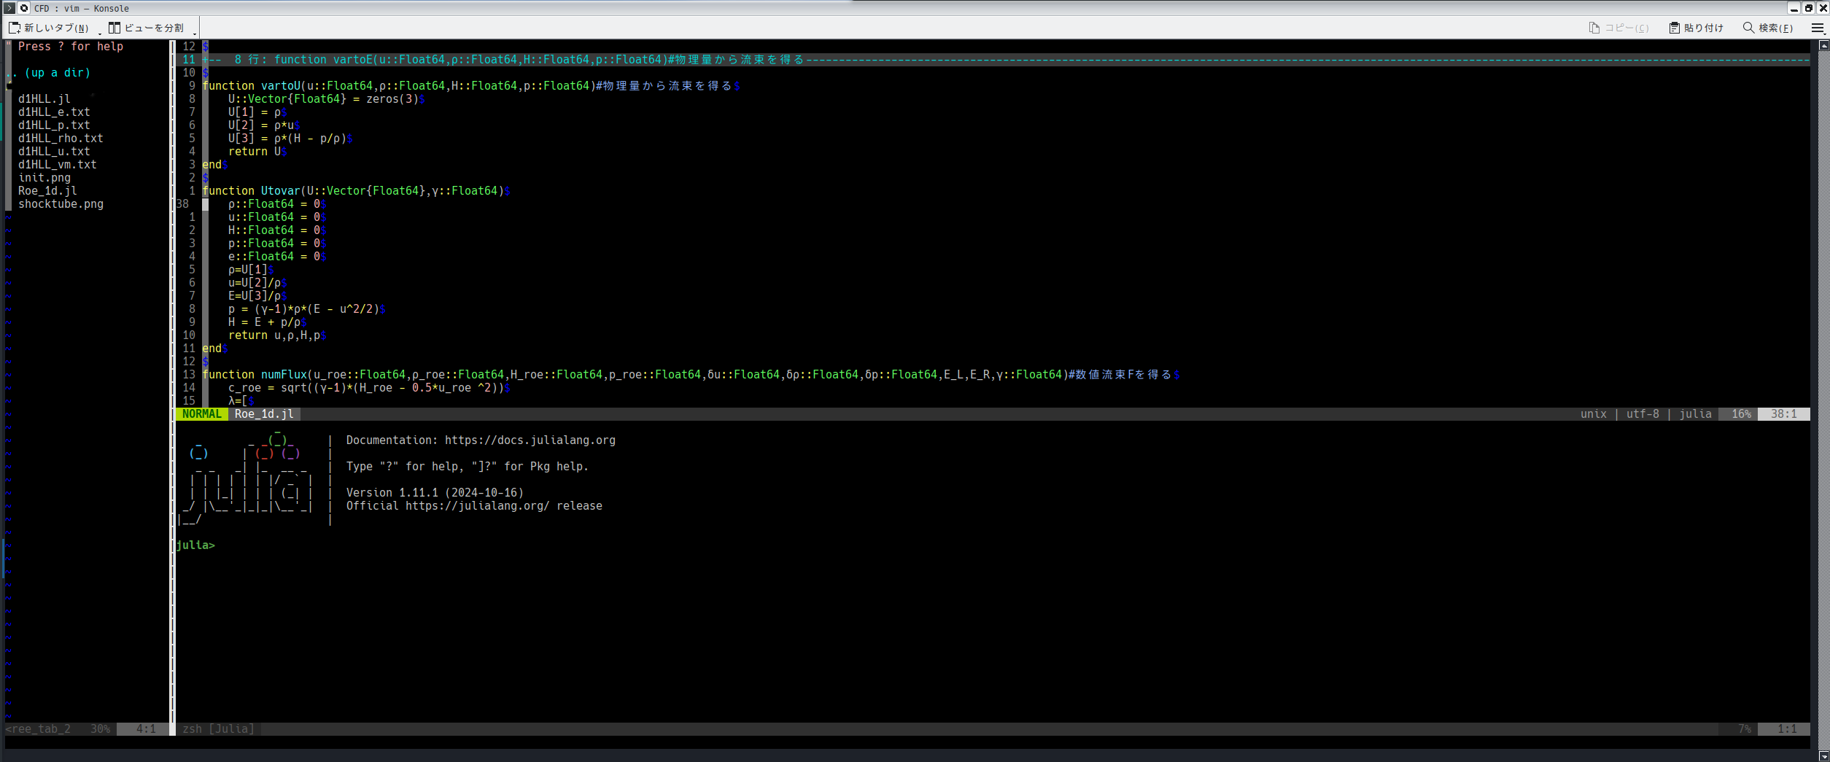Click the 'utf-8' encoding in statusline

[x=1642, y=414]
